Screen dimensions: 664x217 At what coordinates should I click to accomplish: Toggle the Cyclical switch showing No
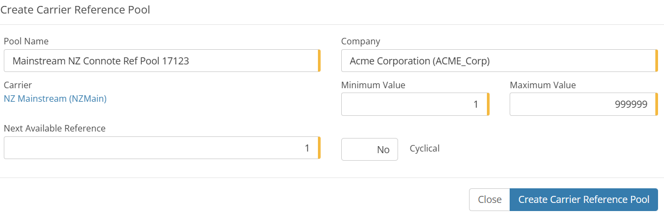coord(369,149)
